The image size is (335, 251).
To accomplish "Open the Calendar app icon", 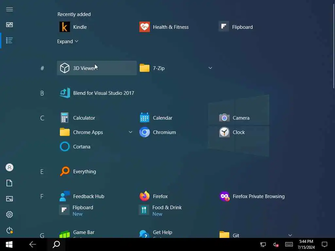I will click(x=144, y=118).
